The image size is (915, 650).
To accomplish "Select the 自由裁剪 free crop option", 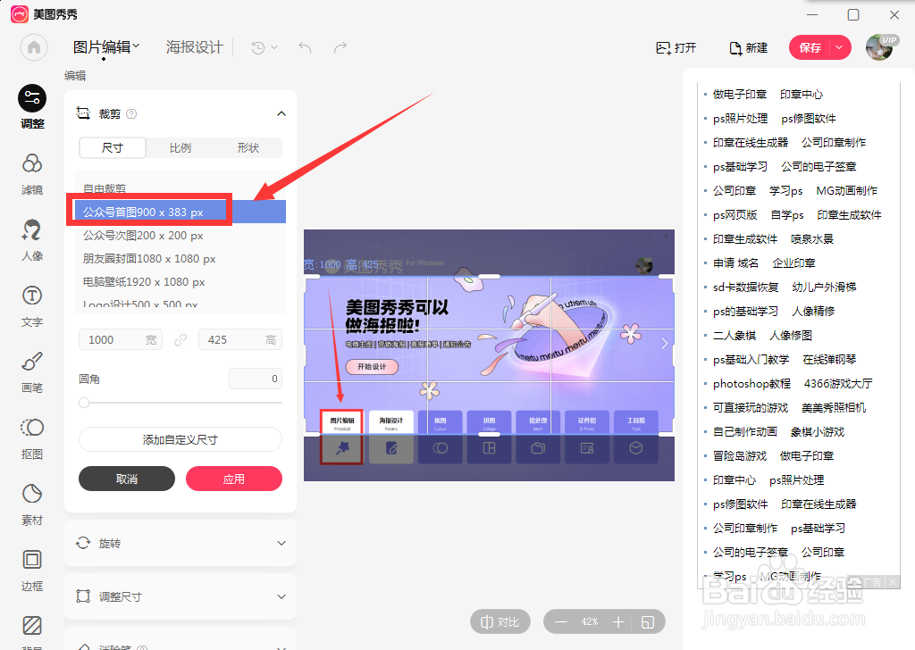I will pos(180,188).
